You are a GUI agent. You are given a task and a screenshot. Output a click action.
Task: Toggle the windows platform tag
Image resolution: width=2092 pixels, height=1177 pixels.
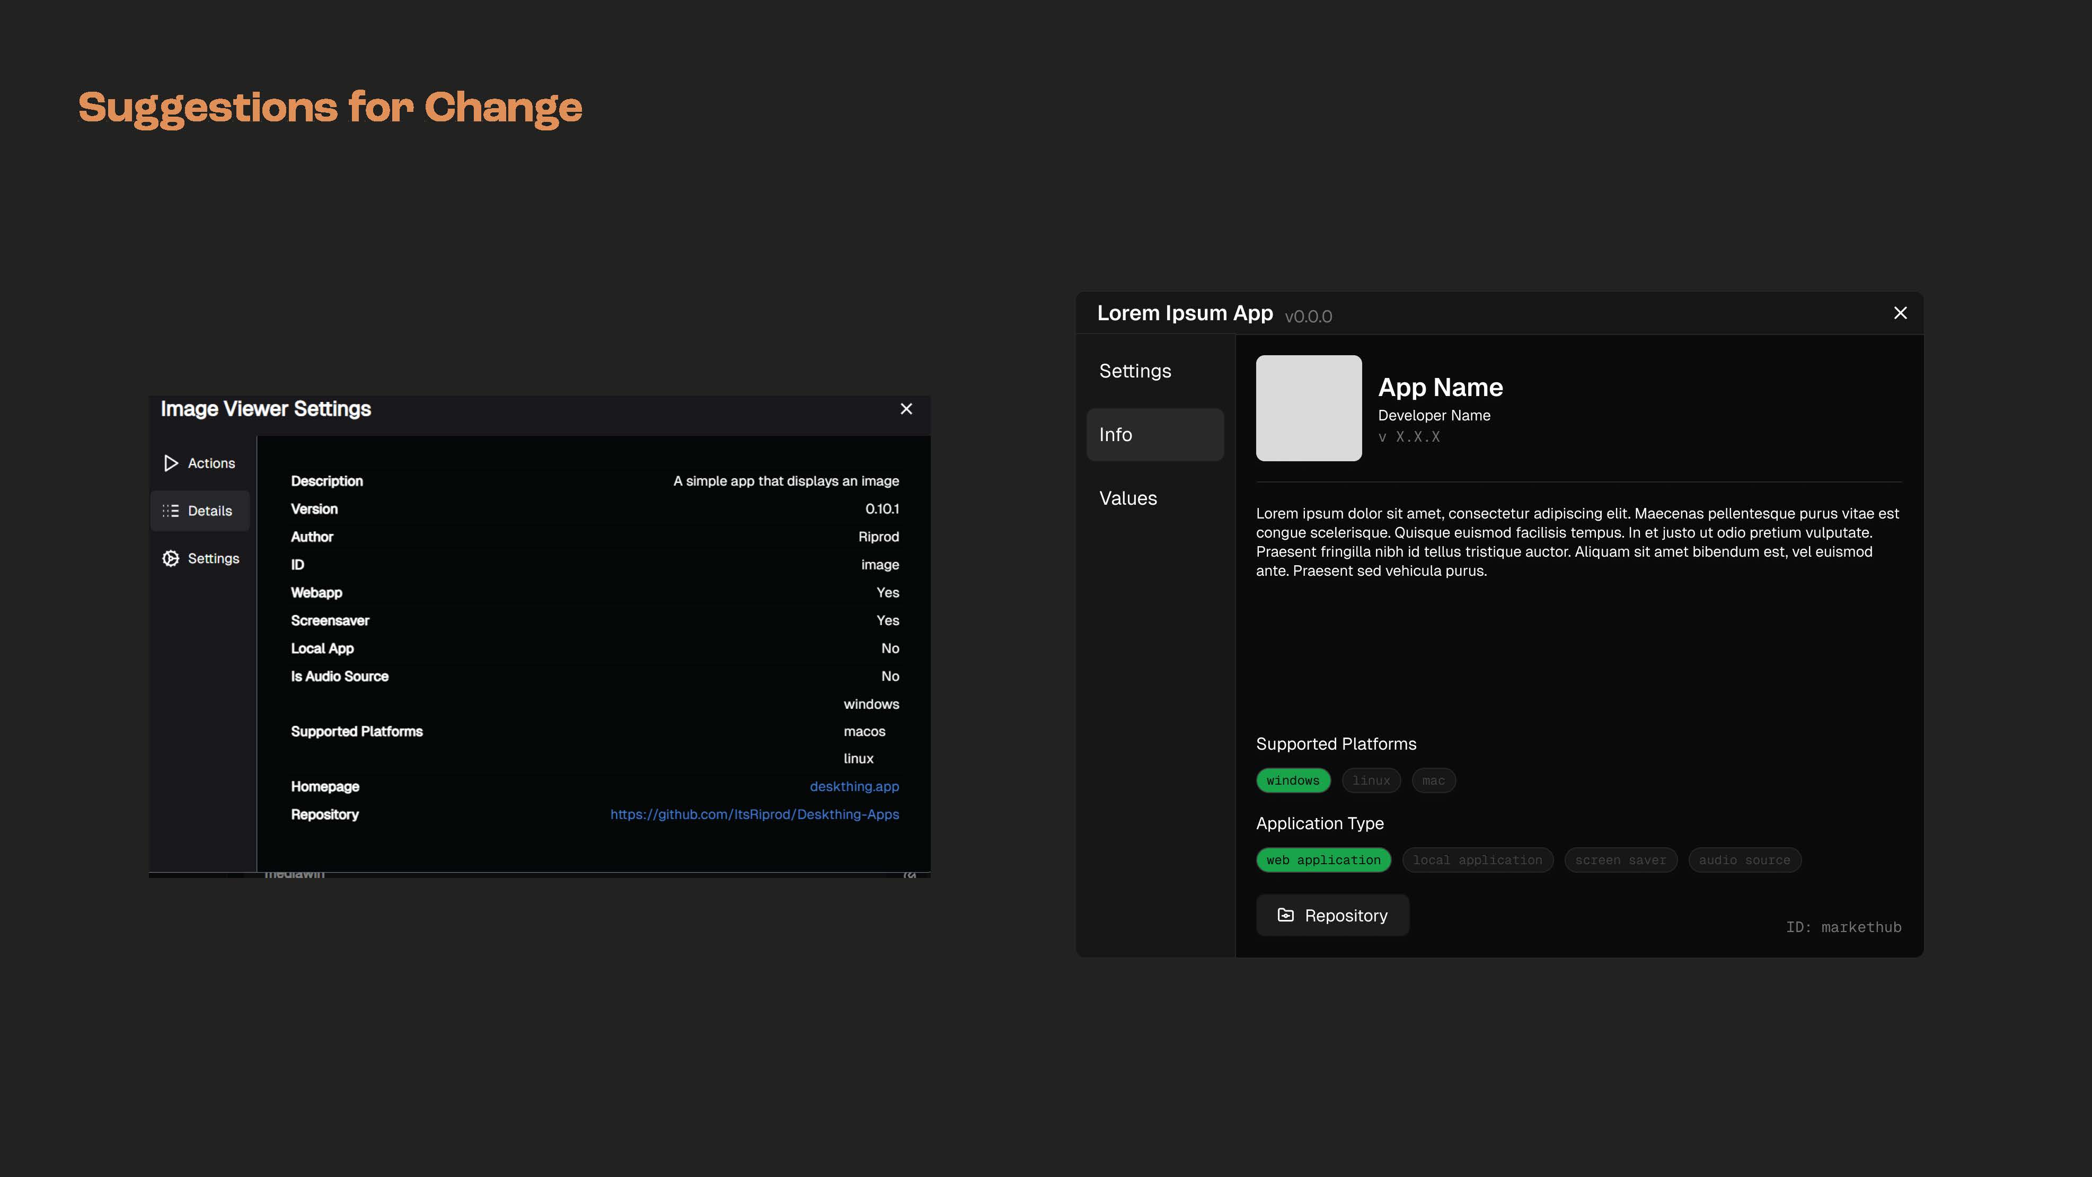pos(1293,780)
